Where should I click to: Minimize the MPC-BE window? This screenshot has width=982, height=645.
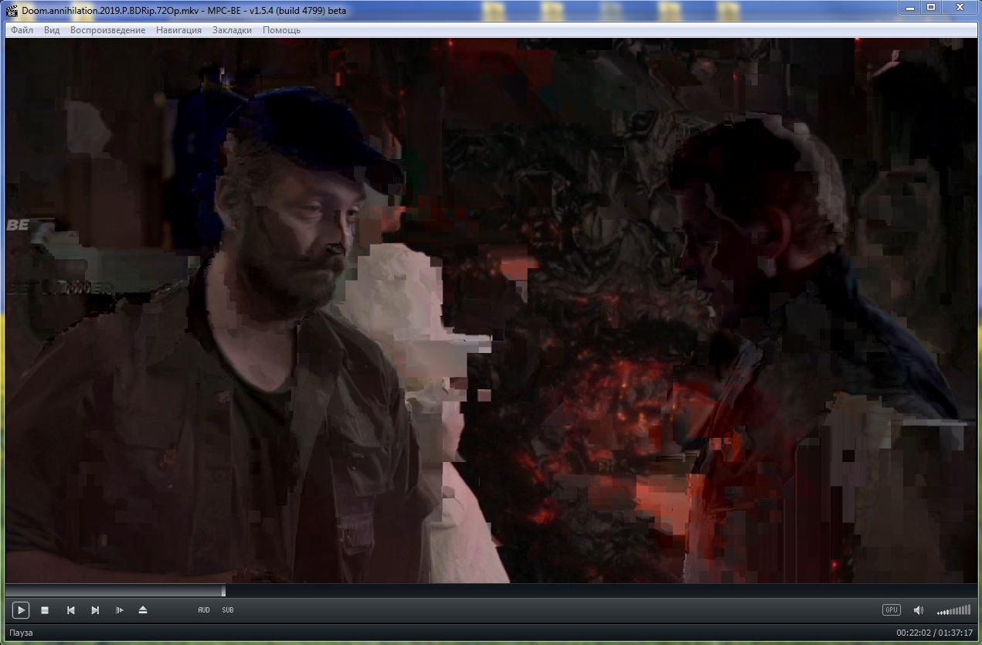(x=909, y=7)
